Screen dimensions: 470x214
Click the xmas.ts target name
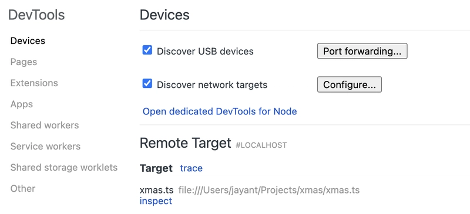click(156, 190)
